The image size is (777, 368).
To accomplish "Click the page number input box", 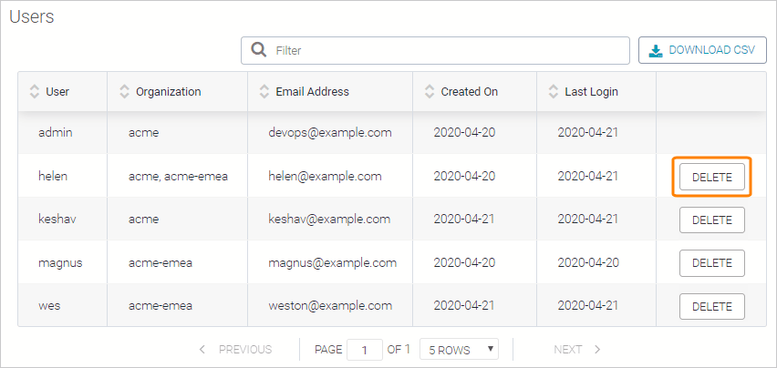I will [365, 349].
